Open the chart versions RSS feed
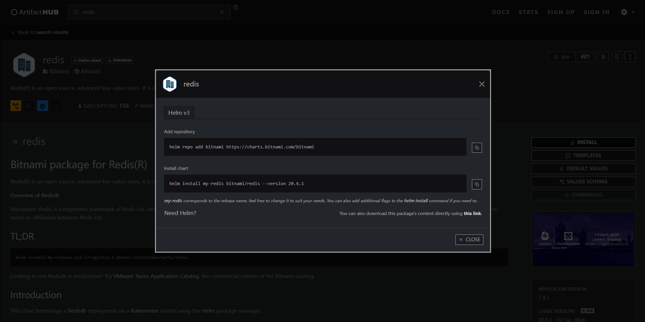This screenshot has width=645, height=322. click(x=587, y=311)
